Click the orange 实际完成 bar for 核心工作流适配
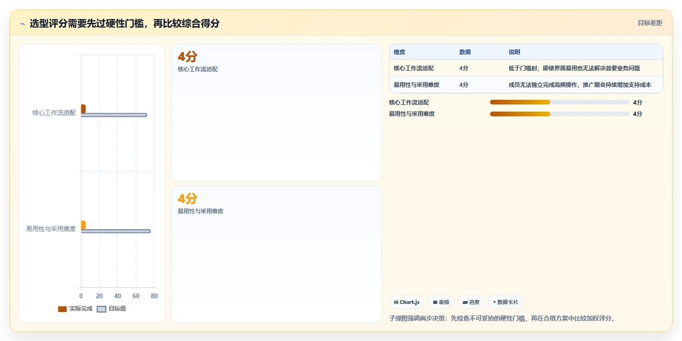The image size is (682, 341). coord(83,109)
